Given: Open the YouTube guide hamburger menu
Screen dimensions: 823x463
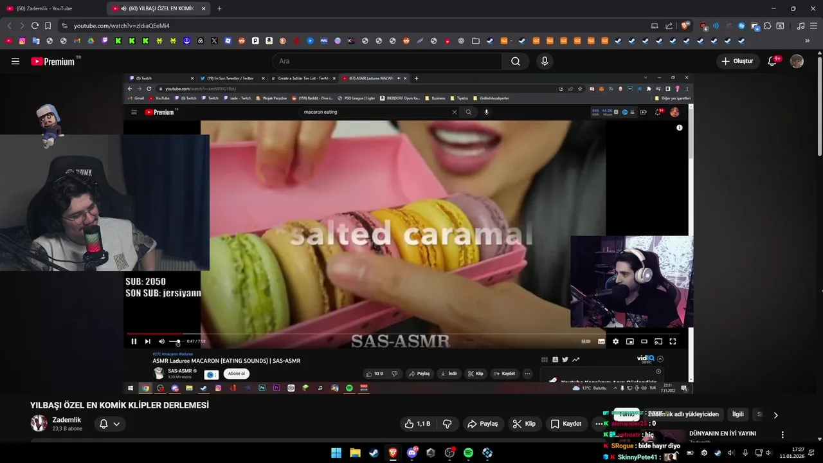Looking at the screenshot, I should 15,61.
